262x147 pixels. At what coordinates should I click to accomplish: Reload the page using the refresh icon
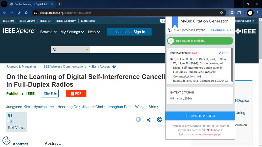[x=19, y=13]
